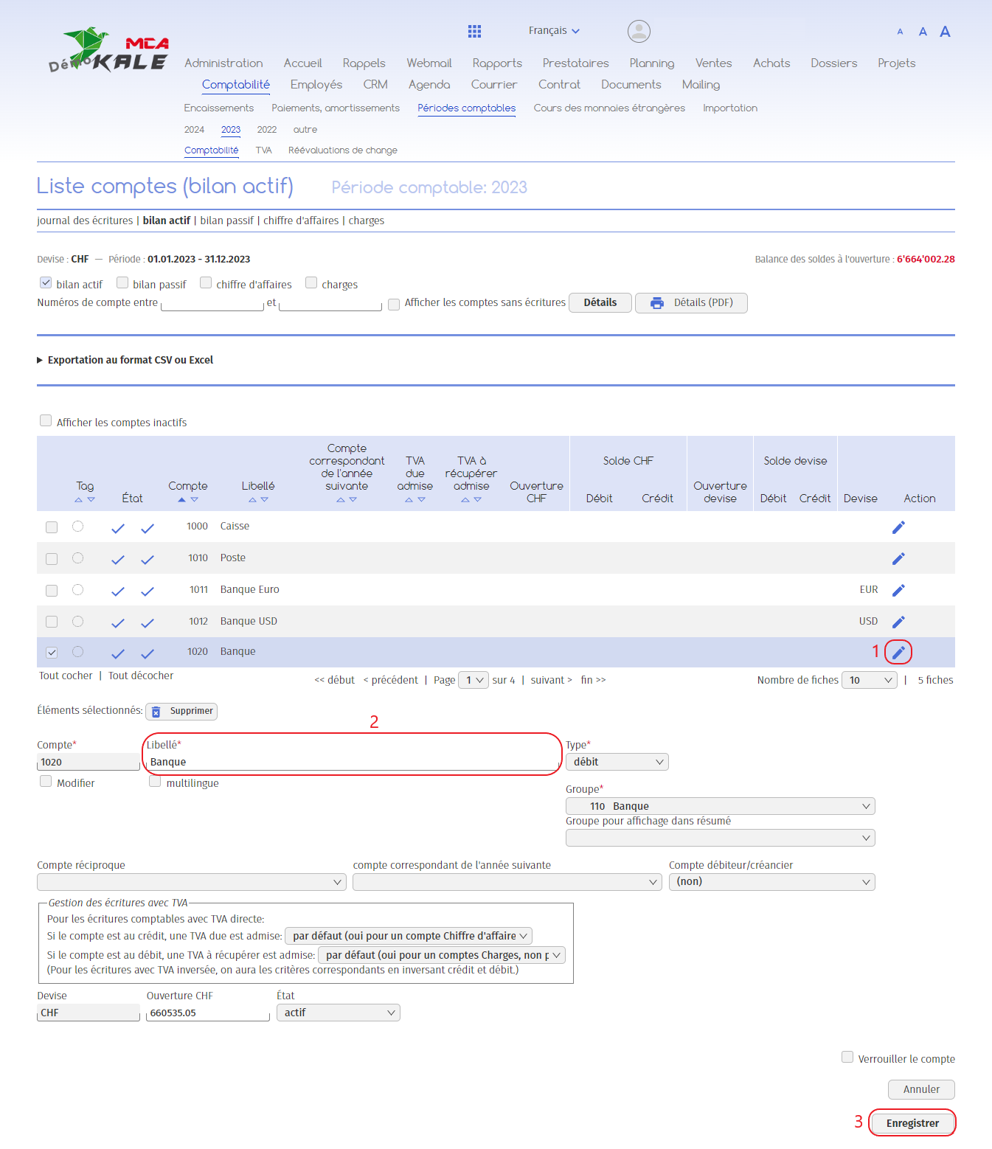
Task: Sort Compte column ascending arrow
Action: pos(181,500)
